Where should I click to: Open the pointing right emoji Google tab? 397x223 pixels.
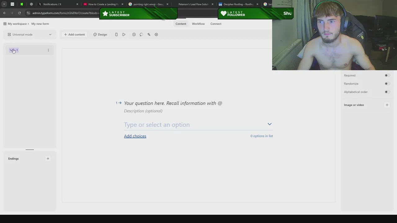pyautogui.click(x=148, y=4)
